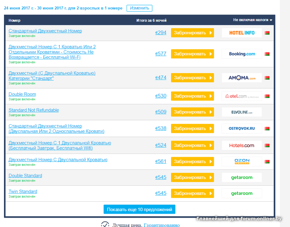
Task: Click the ELVOLINE.com provider logo
Action: click(241, 112)
